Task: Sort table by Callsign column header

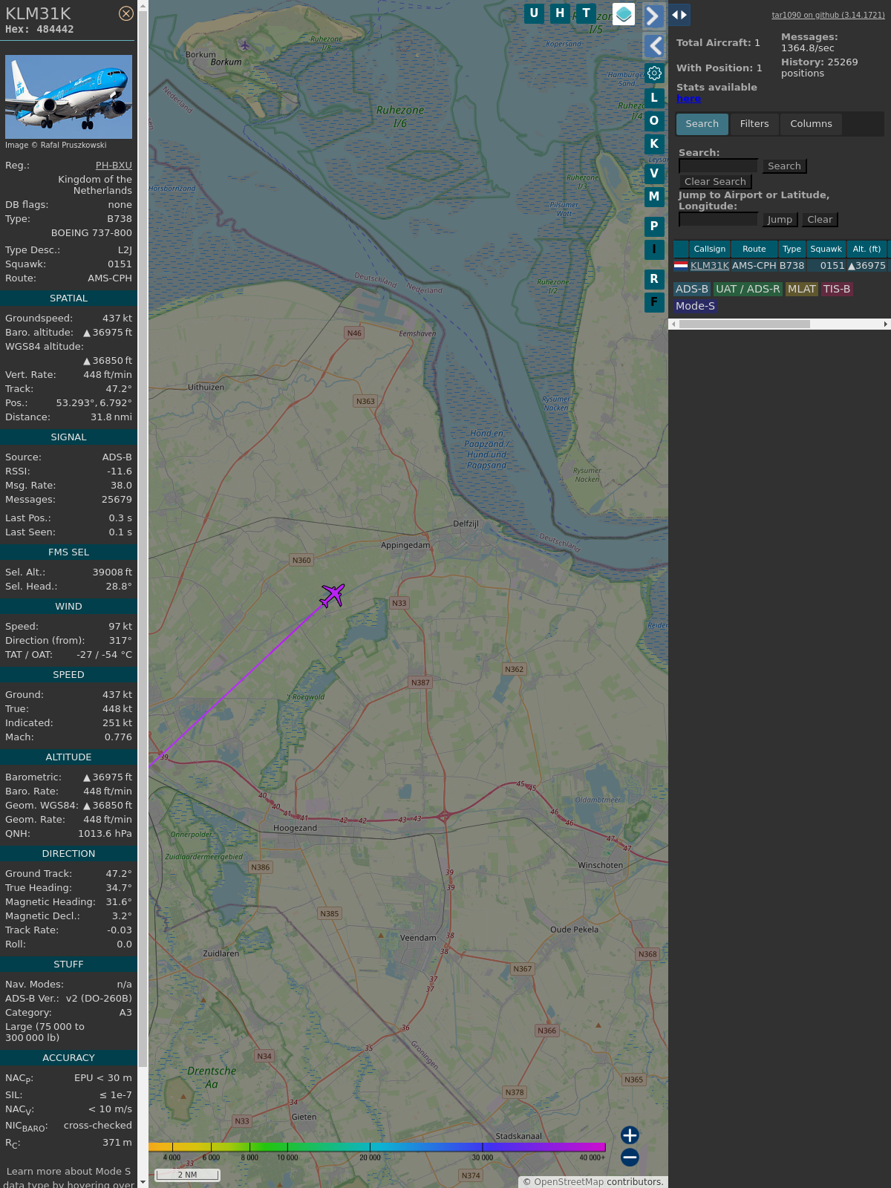Action: (710, 249)
